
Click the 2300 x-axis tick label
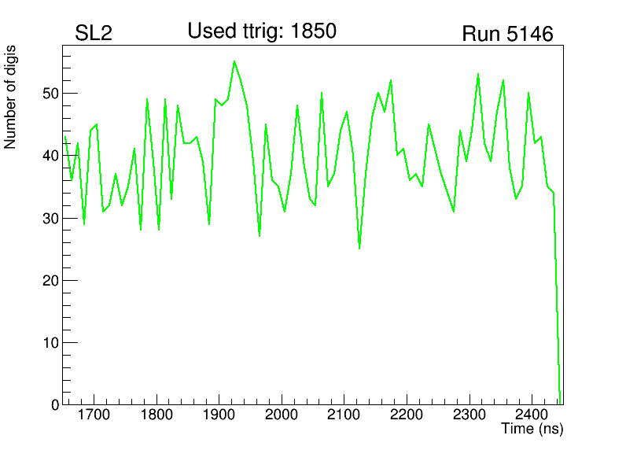[469, 415]
